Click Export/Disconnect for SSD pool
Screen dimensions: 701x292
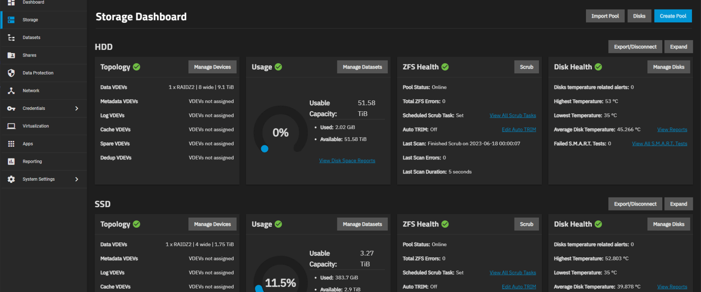(x=635, y=204)
